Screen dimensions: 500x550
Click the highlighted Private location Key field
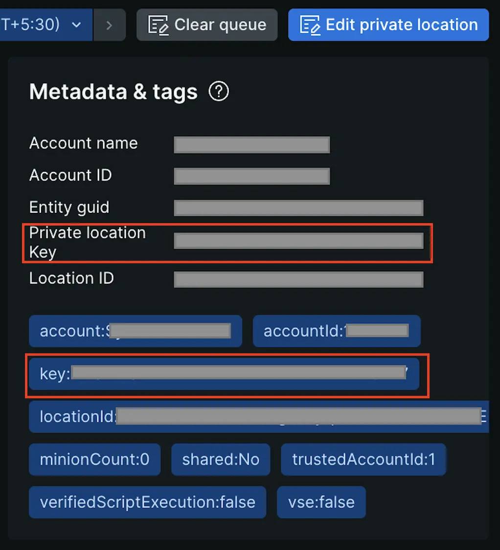click(298, 240)
